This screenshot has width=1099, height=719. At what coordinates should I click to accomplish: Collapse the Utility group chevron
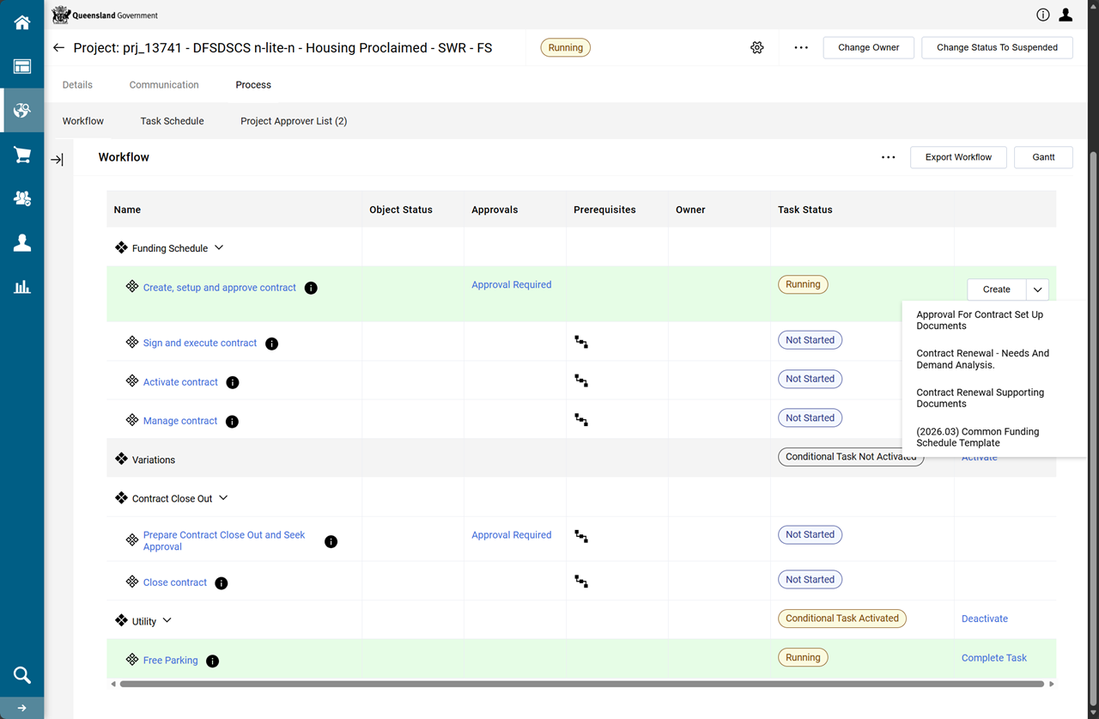(167, 621)
